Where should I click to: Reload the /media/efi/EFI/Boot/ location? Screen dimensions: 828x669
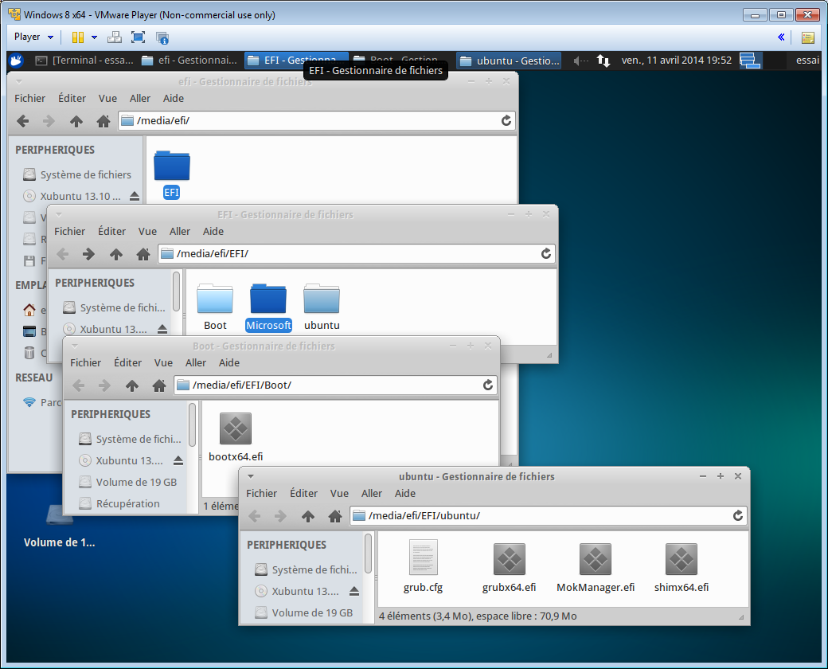click(x=488, y=385)
